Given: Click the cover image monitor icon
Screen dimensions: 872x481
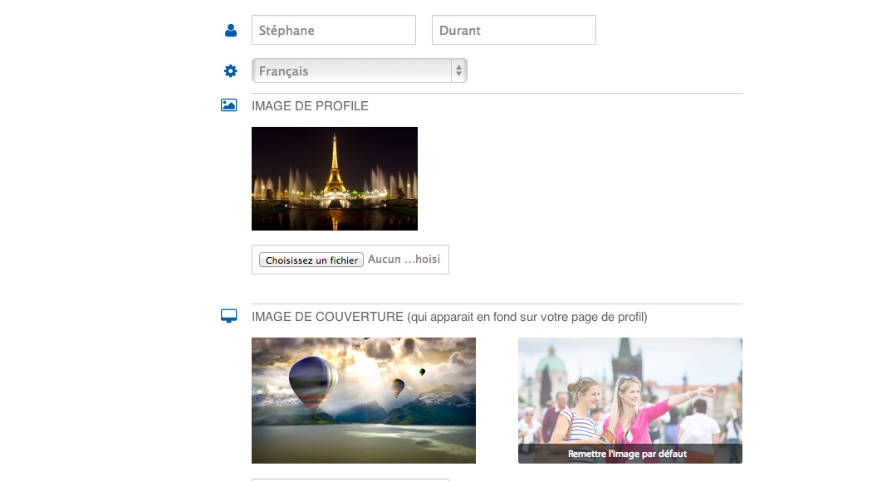Looking at the screenshot, I should tap(228, 316).
